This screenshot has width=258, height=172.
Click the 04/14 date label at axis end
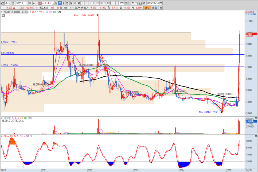point(249,170)
